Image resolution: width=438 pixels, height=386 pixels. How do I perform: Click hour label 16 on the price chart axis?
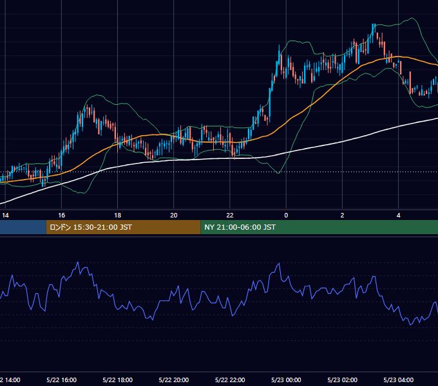pyautogui.click(x=61, y=216)
